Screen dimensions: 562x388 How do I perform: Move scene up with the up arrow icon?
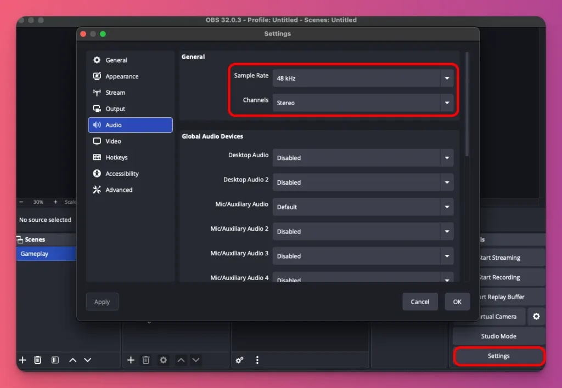(x=72, y=360)
